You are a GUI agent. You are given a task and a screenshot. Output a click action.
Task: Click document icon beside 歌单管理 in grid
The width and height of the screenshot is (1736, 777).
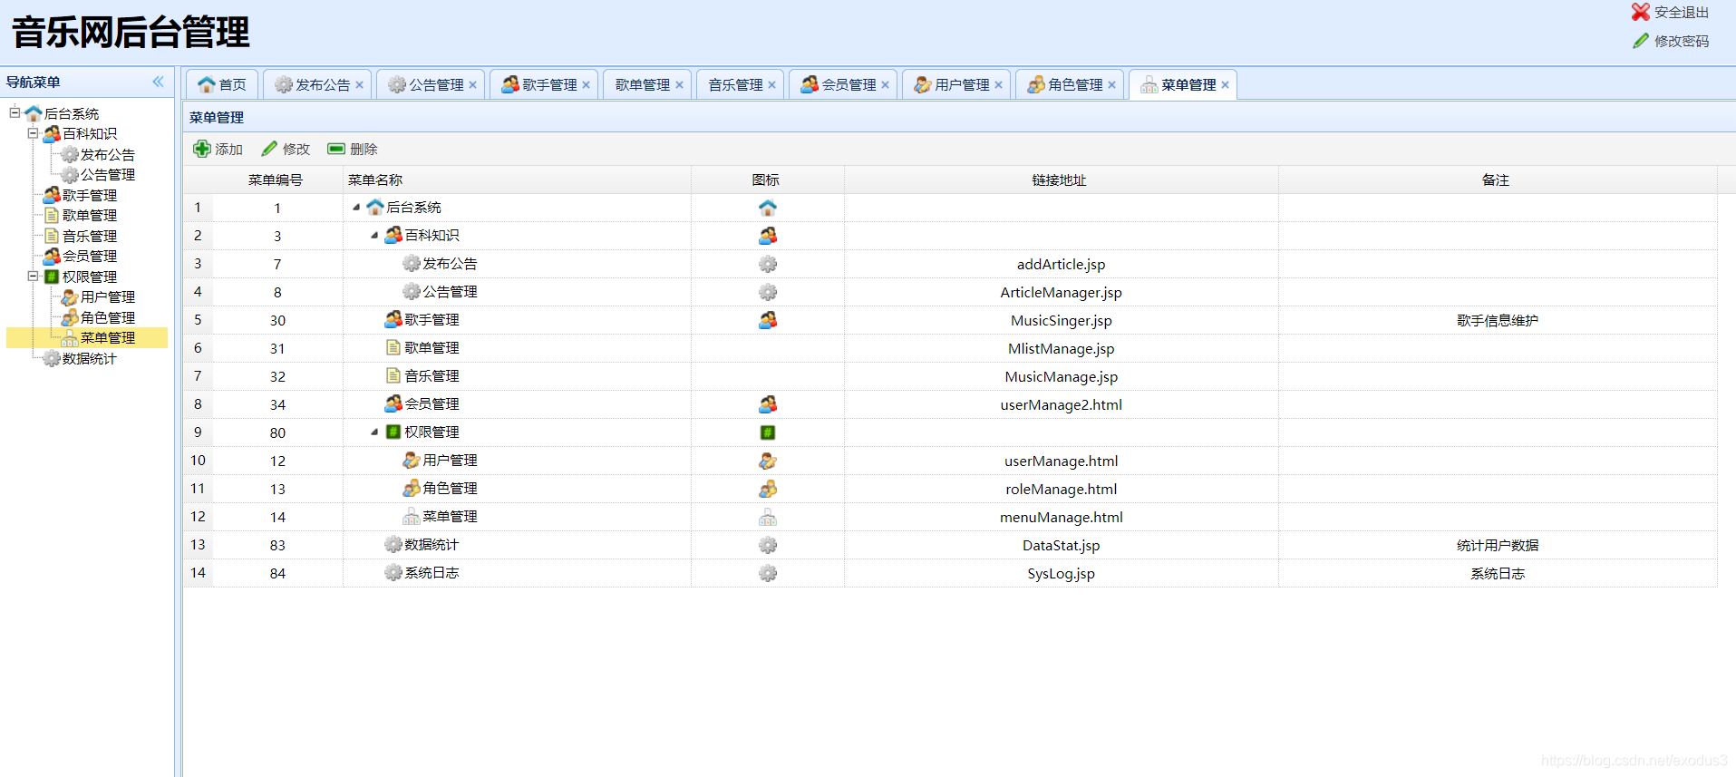pyautogui.click(x=393, y=347)
